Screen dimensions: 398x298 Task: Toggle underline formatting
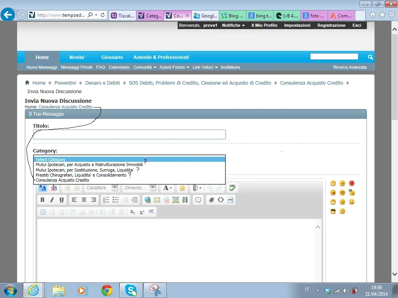point(61,200)
